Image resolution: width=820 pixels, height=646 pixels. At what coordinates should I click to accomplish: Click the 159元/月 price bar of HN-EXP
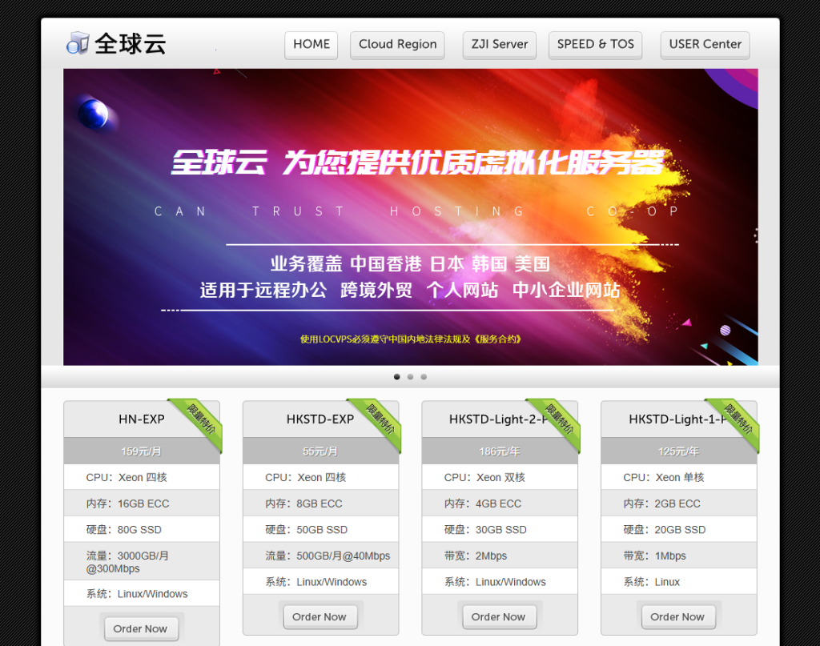pyautogui.click(x=141, y=451)
